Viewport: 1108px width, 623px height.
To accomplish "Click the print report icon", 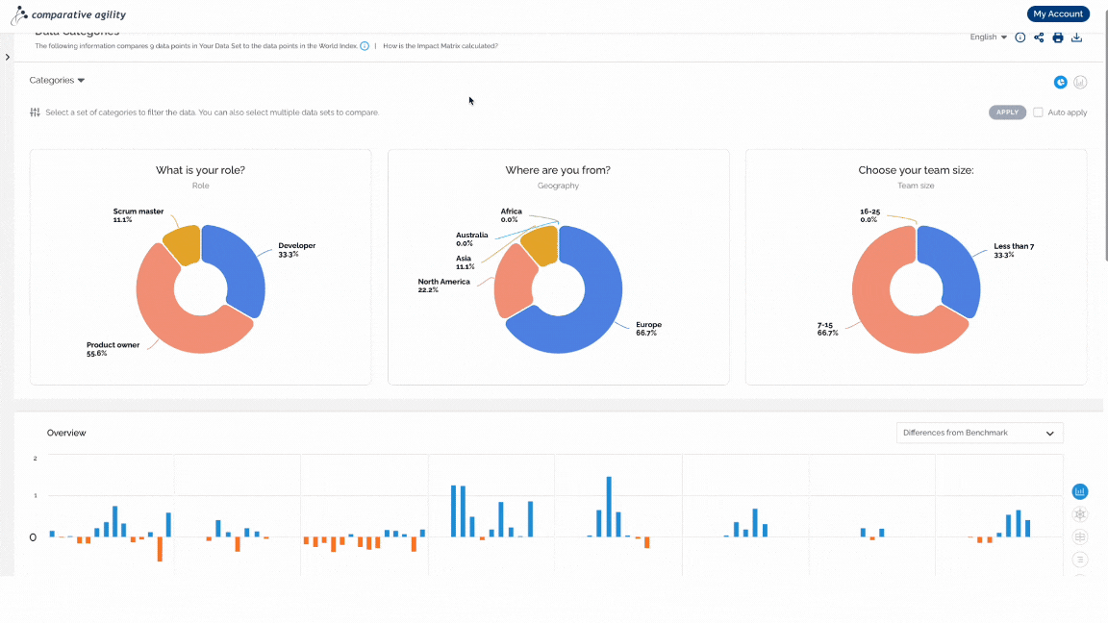I will pyautogui.click(x=1058, y=37).
